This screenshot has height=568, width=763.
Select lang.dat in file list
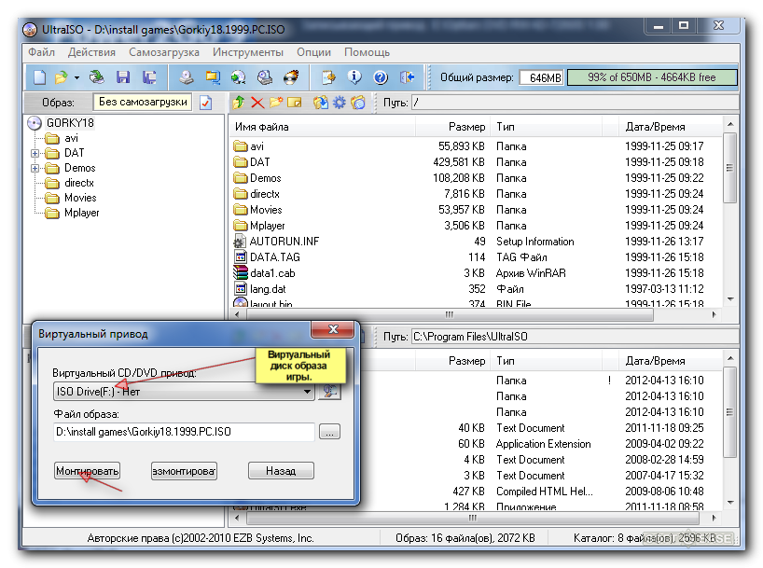(268, 289)
